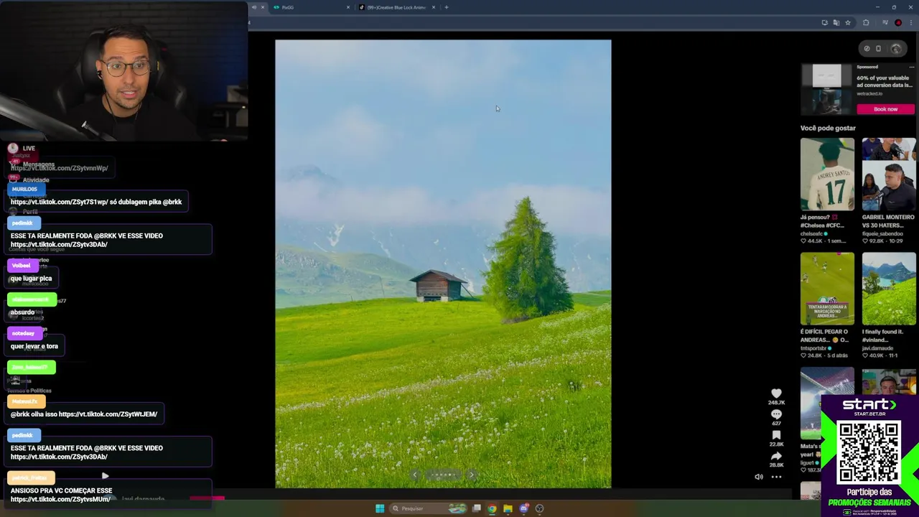Screen dimensions: 919x517
Task: Open a new browser tab
Action: coord(447,7)
